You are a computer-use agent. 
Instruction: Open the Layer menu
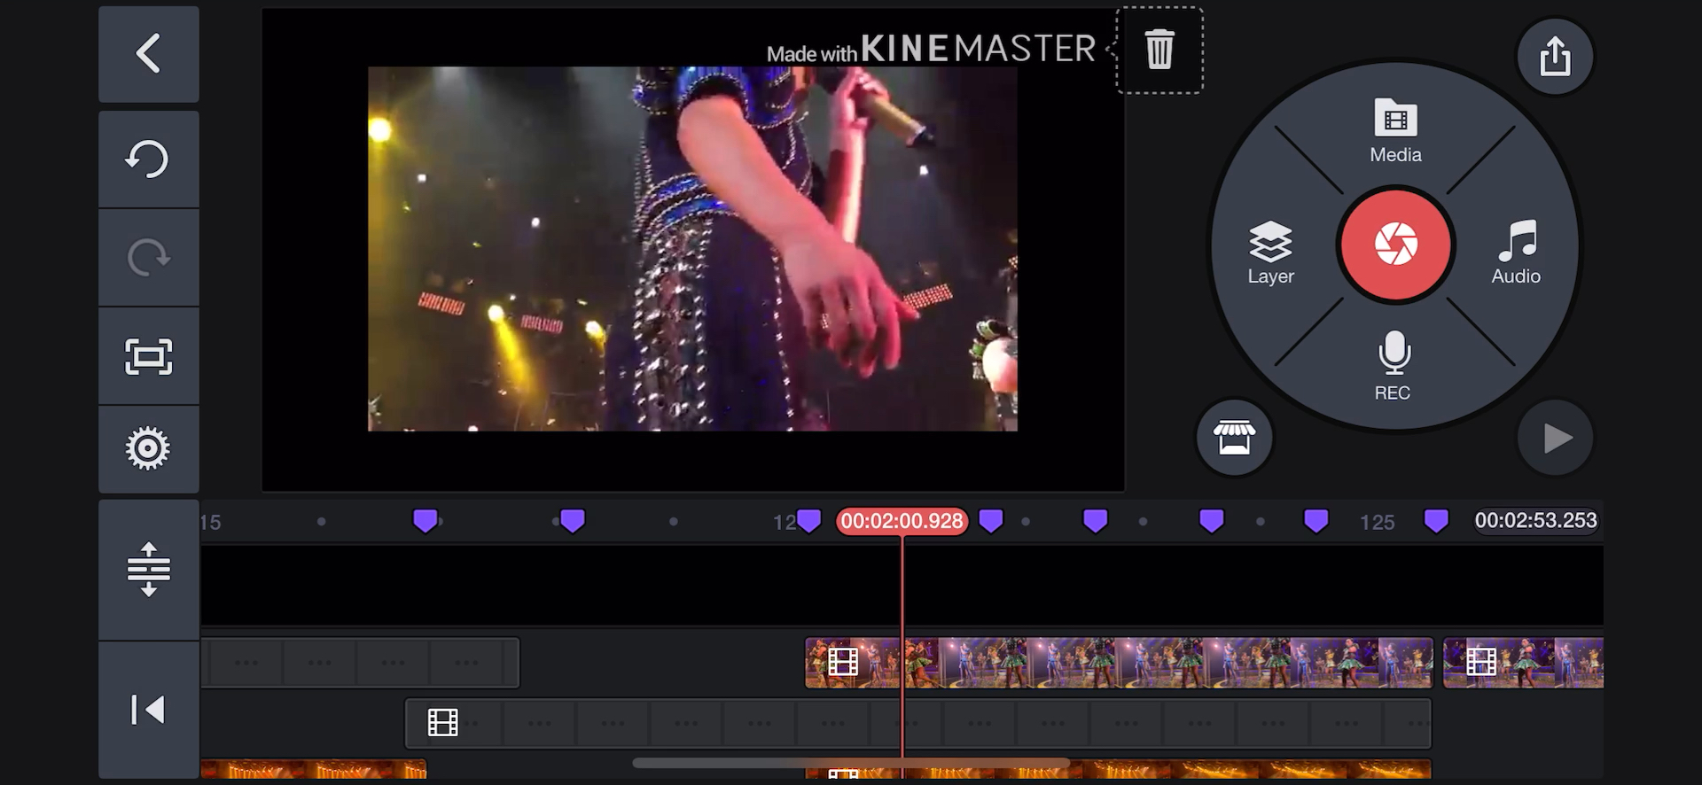[x=1270, y=253]
